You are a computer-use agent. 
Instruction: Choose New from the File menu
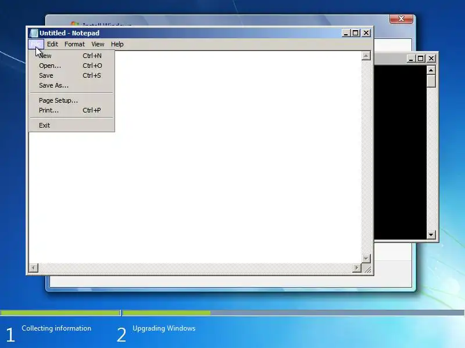tap(71, 56)
